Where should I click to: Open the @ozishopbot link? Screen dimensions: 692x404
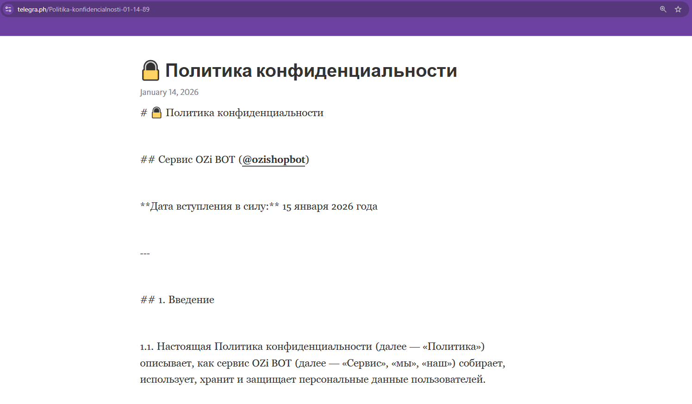point(274,160)
